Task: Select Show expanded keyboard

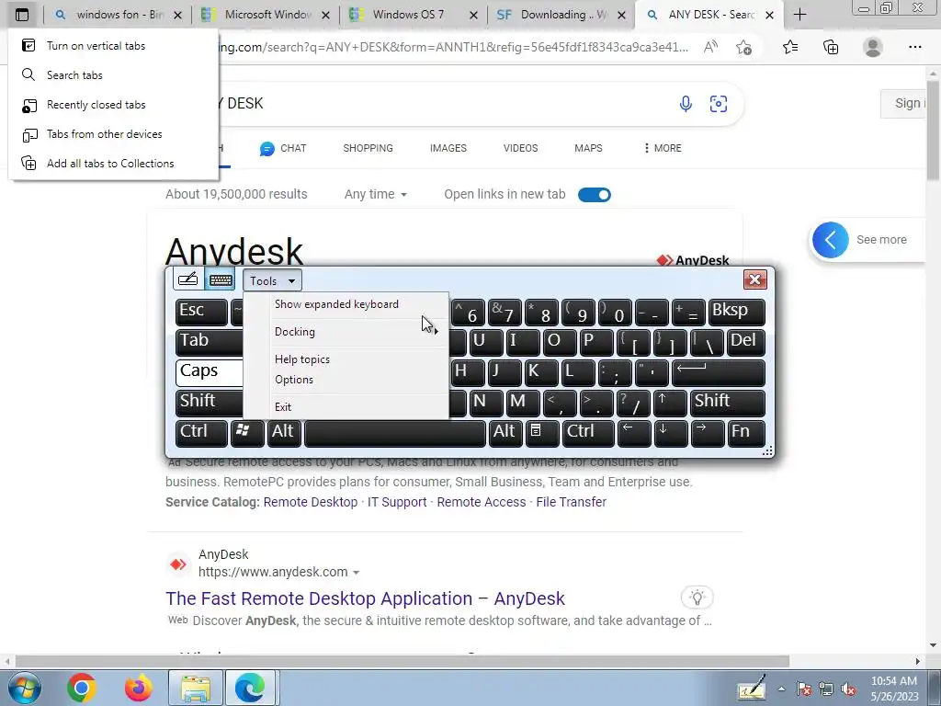Action: point(346,304)
